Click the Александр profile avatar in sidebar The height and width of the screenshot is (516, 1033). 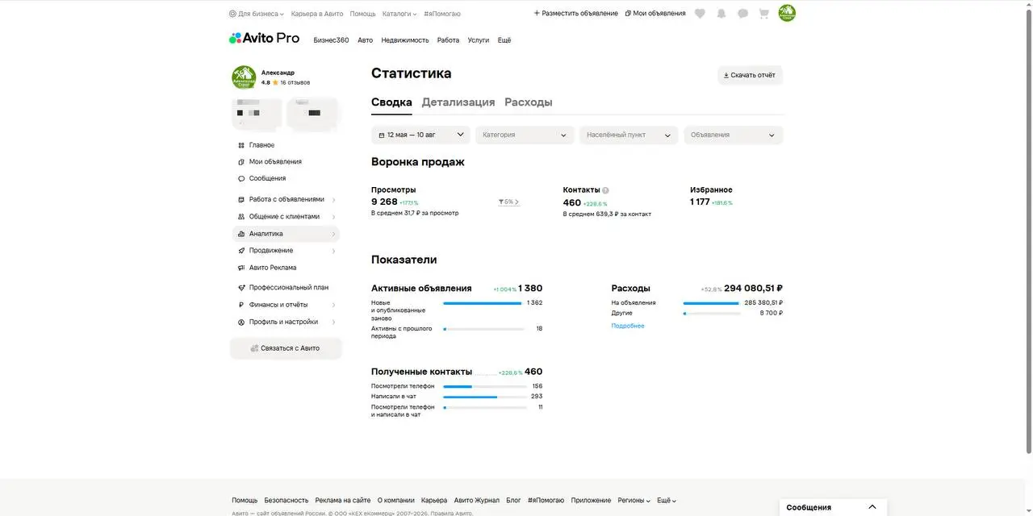click(244, 77)
